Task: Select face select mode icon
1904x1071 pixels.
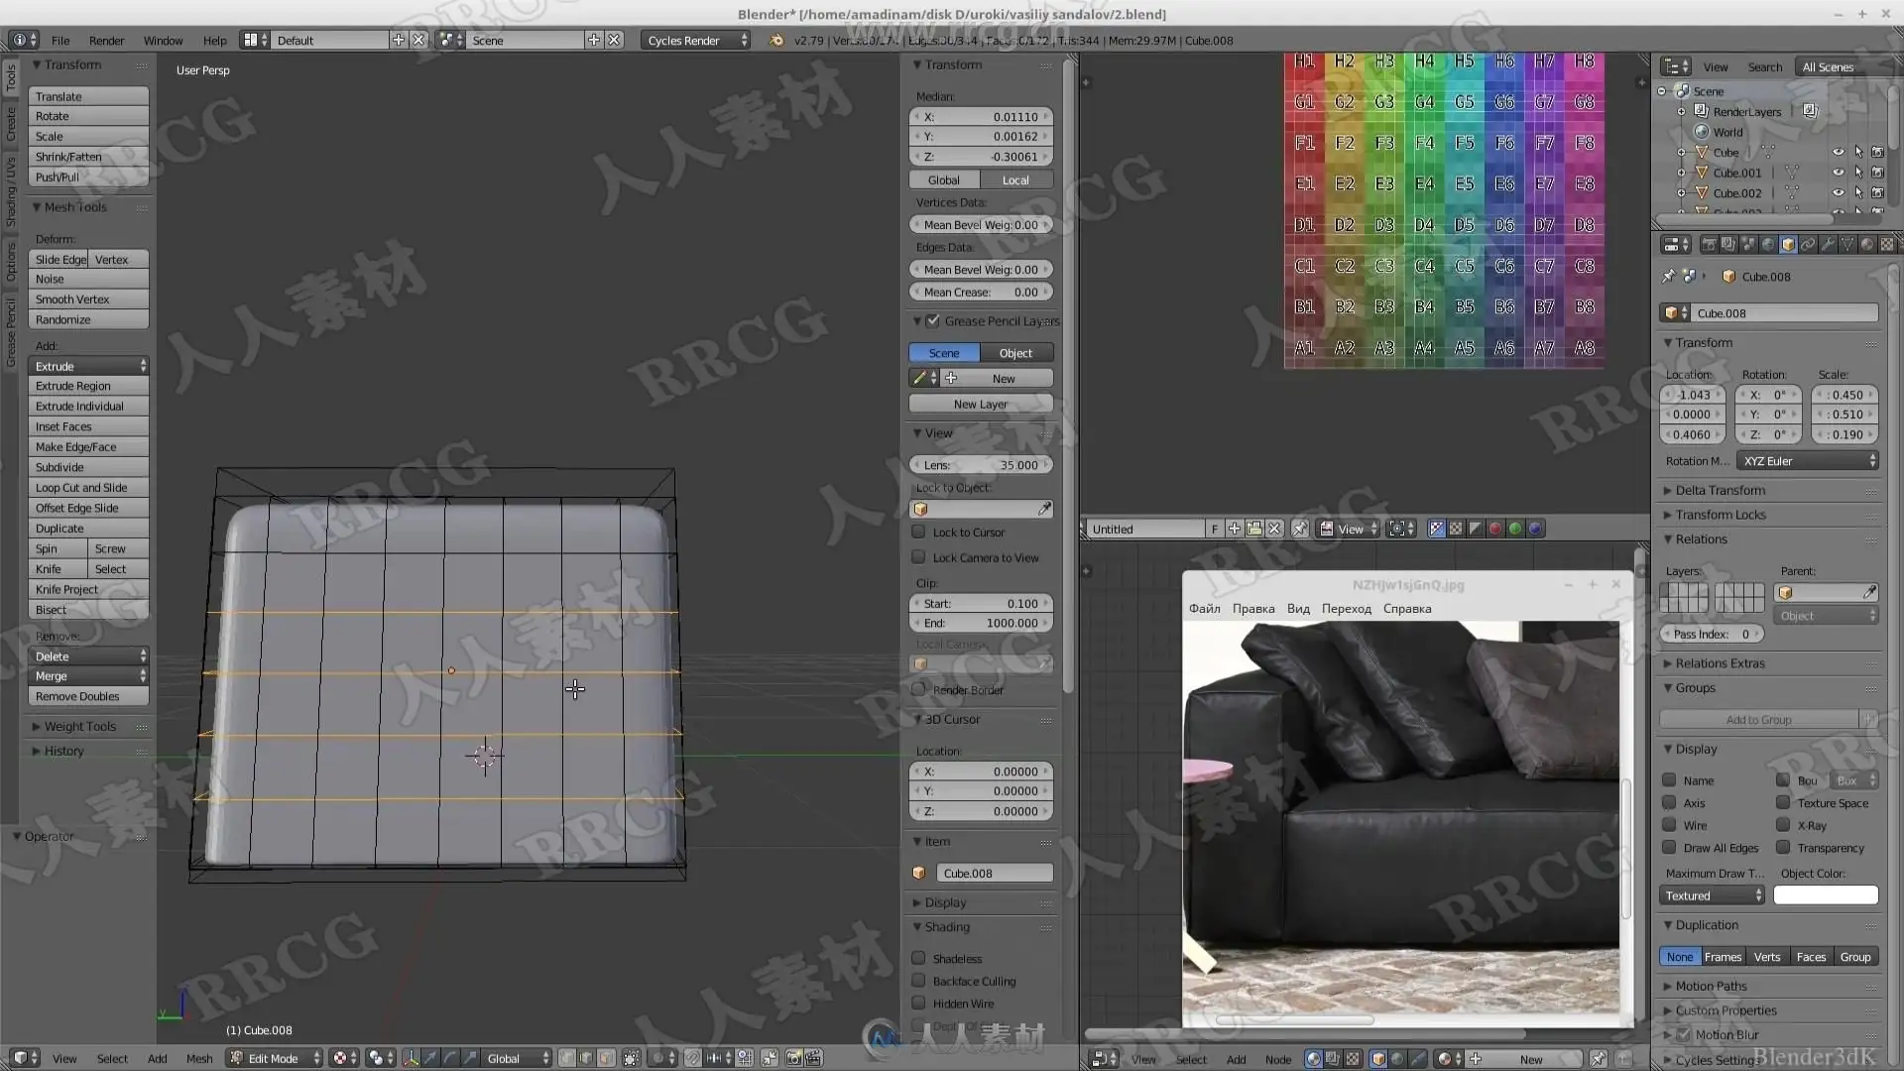Action: pos(606,1058)
